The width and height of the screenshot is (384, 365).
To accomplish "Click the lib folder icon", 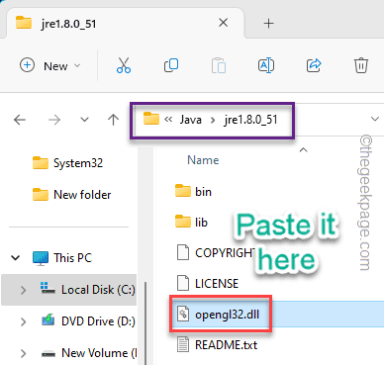I will coord(183,222).
